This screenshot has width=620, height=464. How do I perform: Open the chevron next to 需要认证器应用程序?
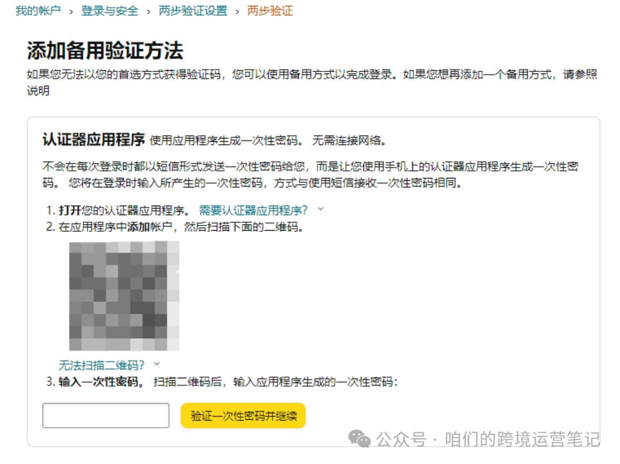point(320,209)
